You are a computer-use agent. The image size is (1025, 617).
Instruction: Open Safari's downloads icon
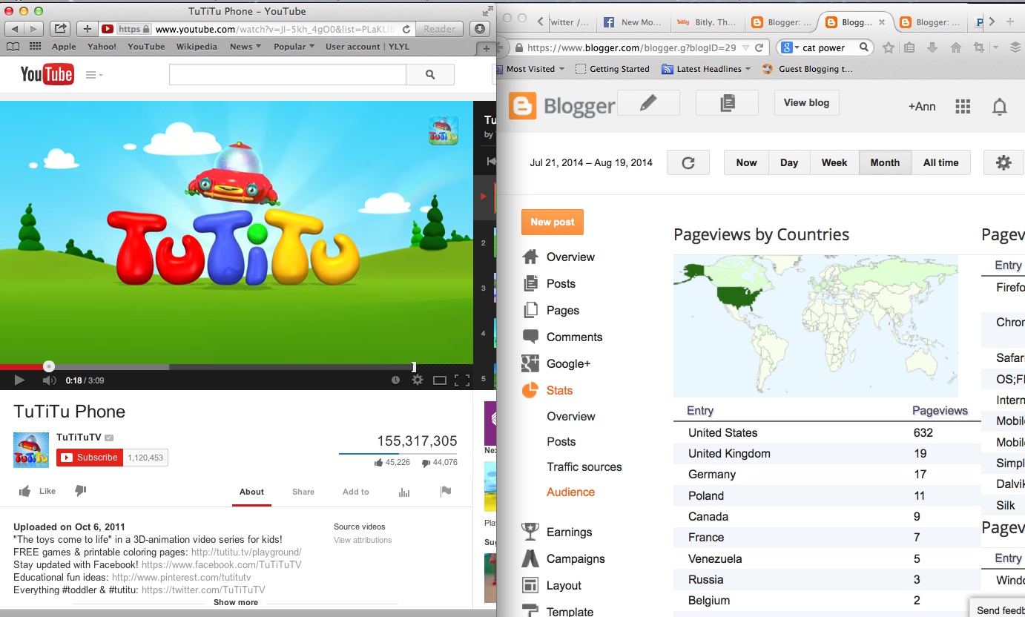(481, 29)
